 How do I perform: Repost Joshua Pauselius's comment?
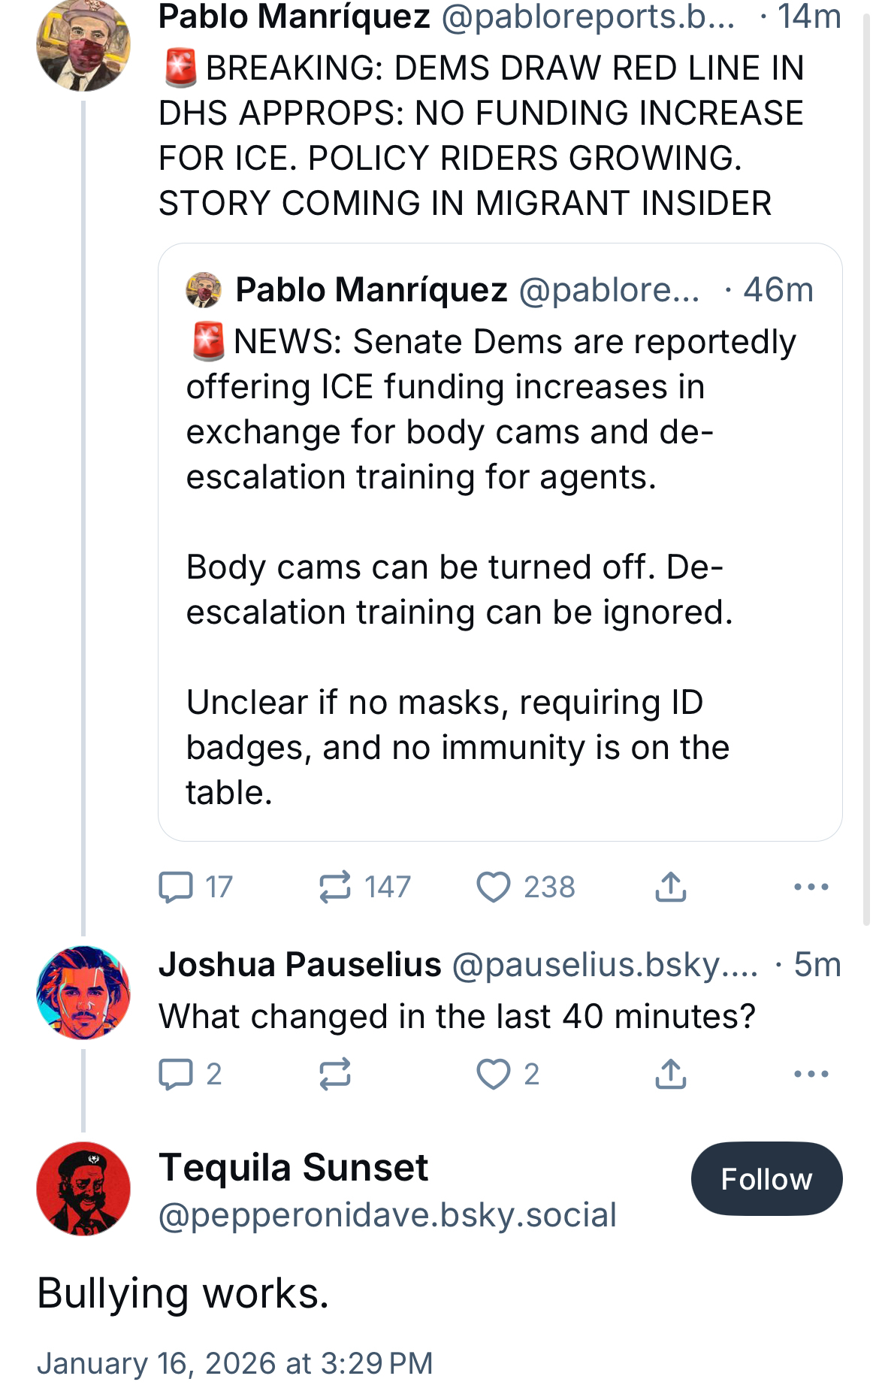[335, 1074]
